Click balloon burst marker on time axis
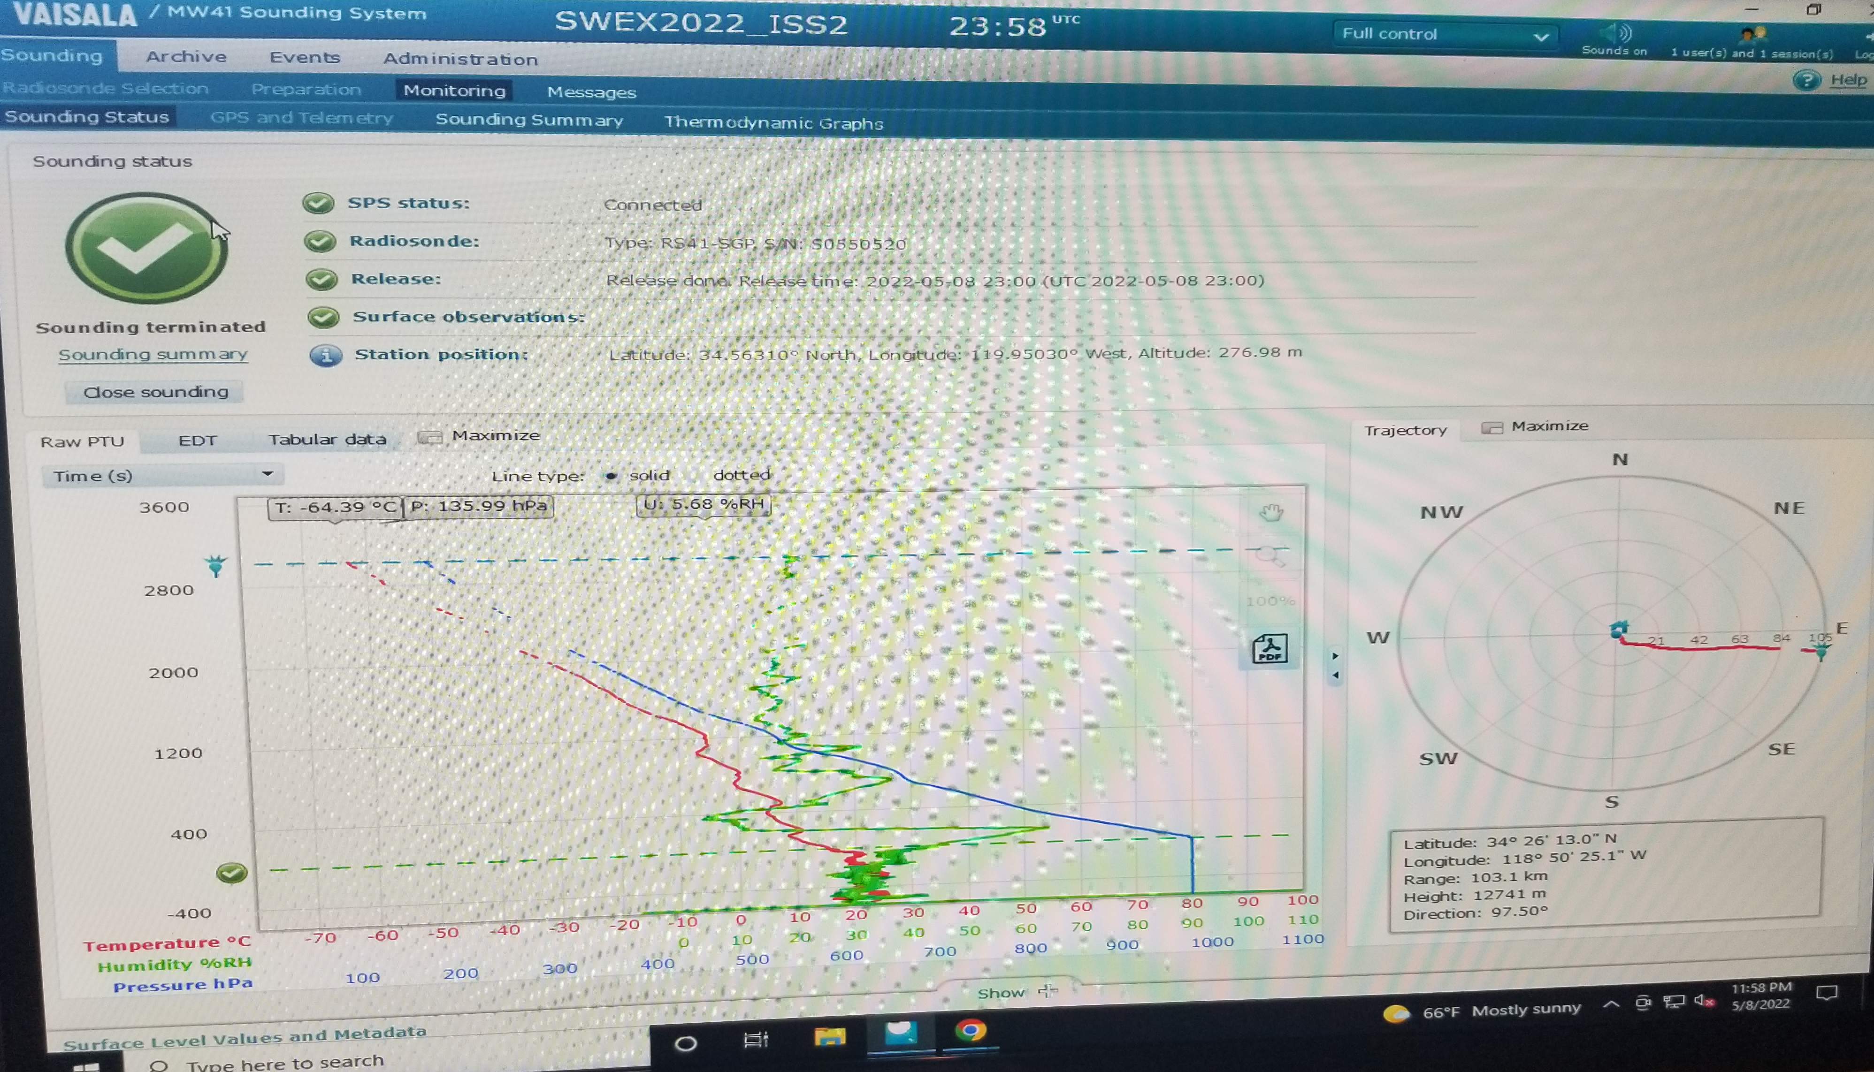The width and height of the screenshot is (1874, 1072). [x=216, y=565]
